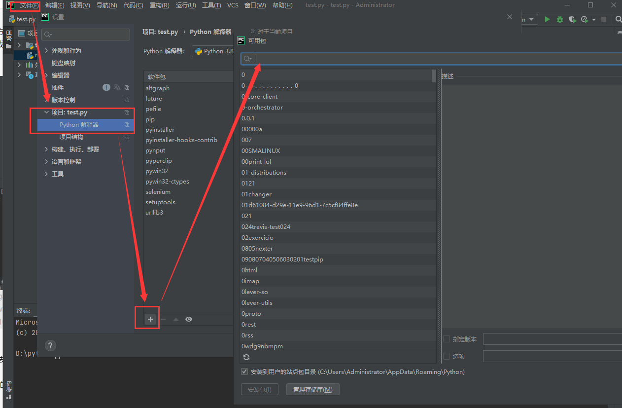Screen dimensions: 622x408
Task: Remove a package with the minus icon
Action: click(x=163, y=319)
